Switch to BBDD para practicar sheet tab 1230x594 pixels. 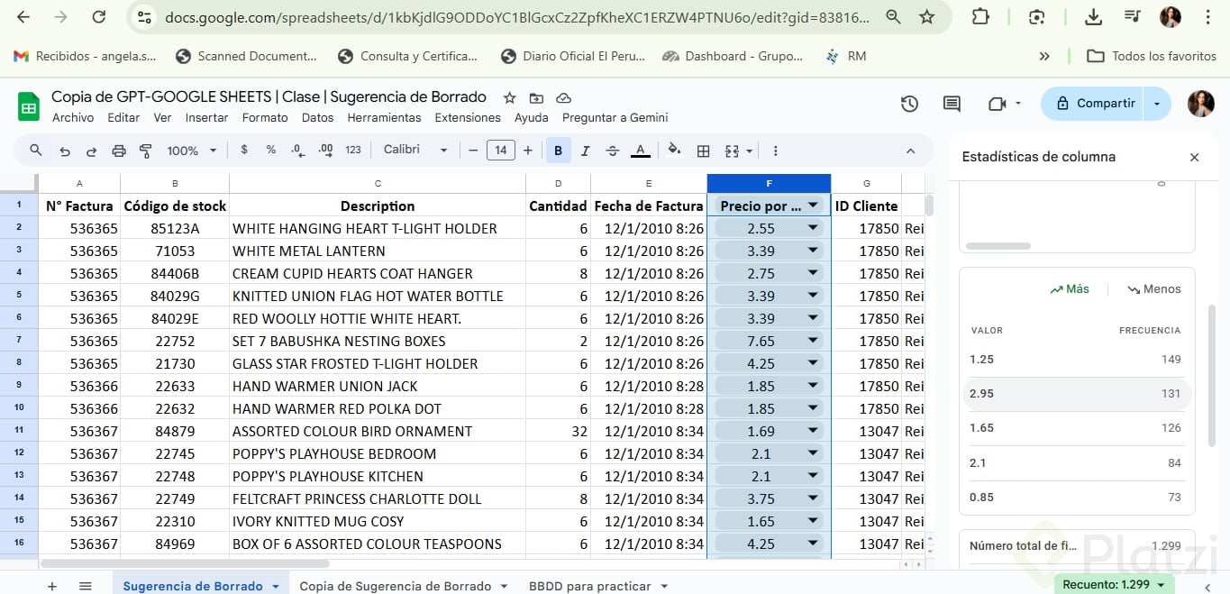590,586
